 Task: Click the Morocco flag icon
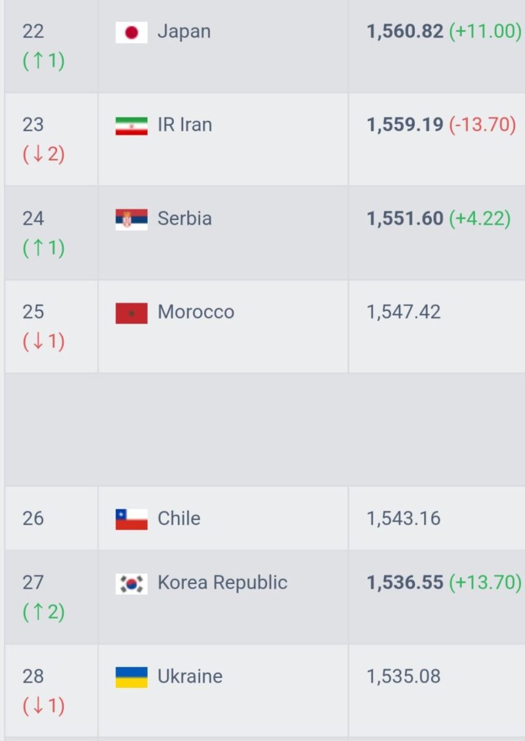[x=131, y=313]
